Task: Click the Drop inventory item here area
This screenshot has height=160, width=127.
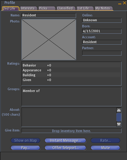Action: pos(72,131)
